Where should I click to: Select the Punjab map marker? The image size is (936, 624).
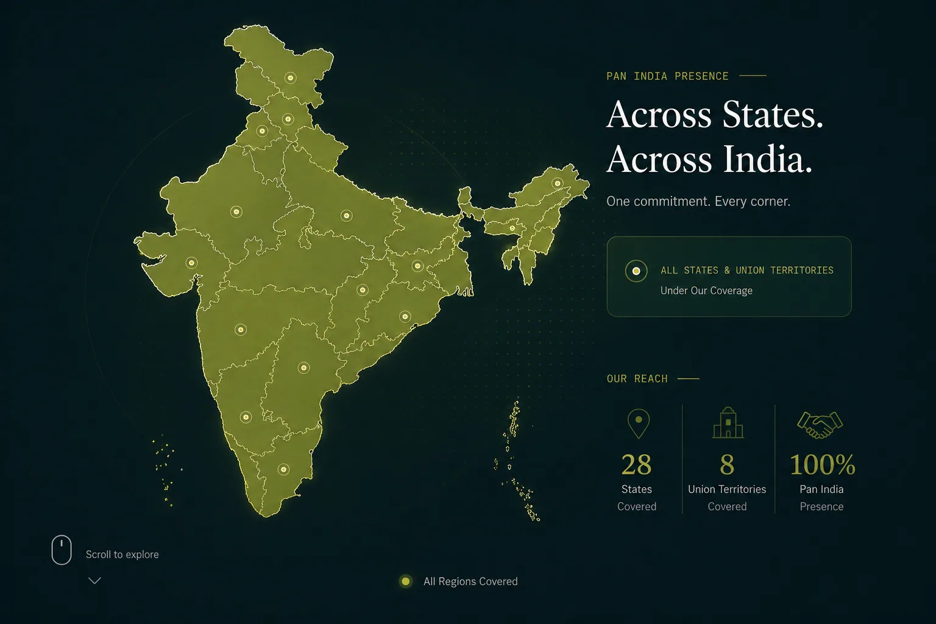point(262,131)
